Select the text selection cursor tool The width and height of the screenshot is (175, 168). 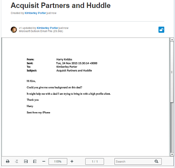(17, 161)
